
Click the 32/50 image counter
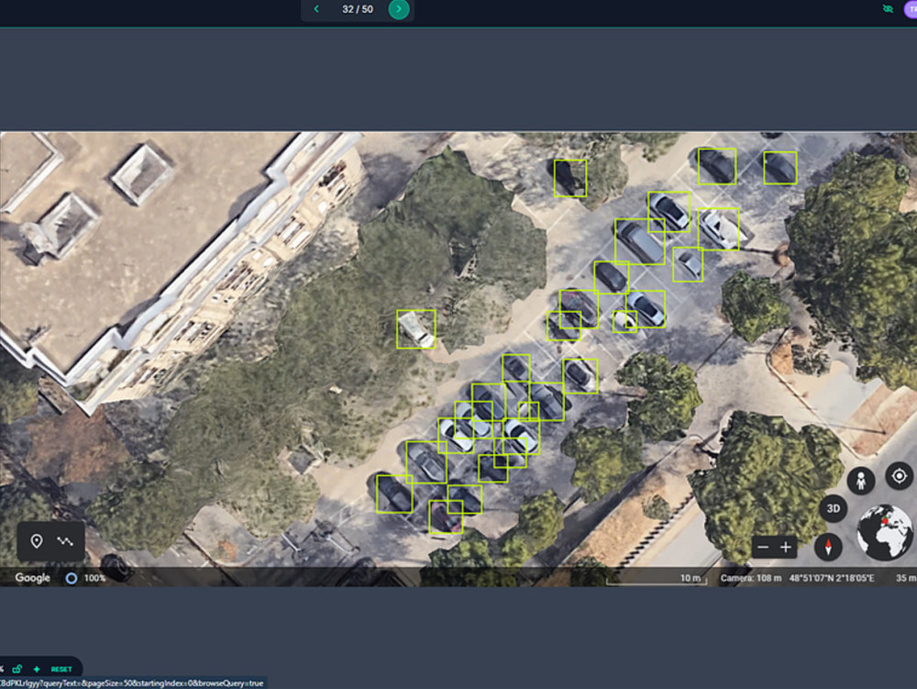pos(356,9)
